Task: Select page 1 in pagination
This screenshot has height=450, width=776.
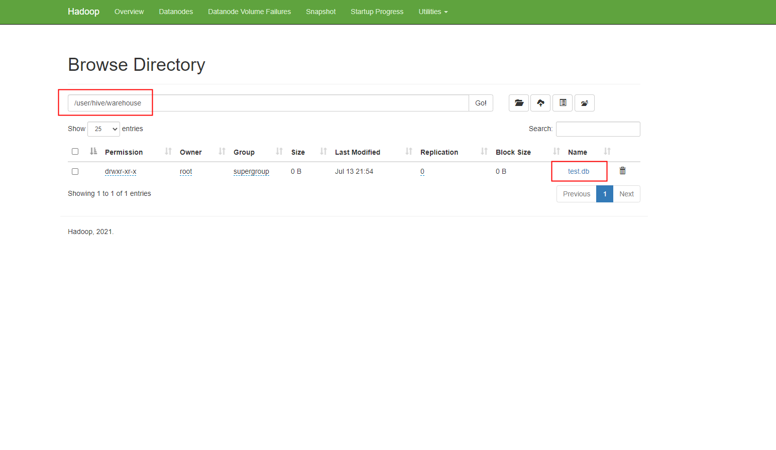Action: [x=605, y=194]
